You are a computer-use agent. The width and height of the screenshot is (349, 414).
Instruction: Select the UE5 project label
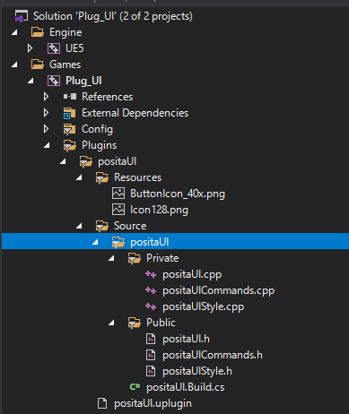[74, 48]
